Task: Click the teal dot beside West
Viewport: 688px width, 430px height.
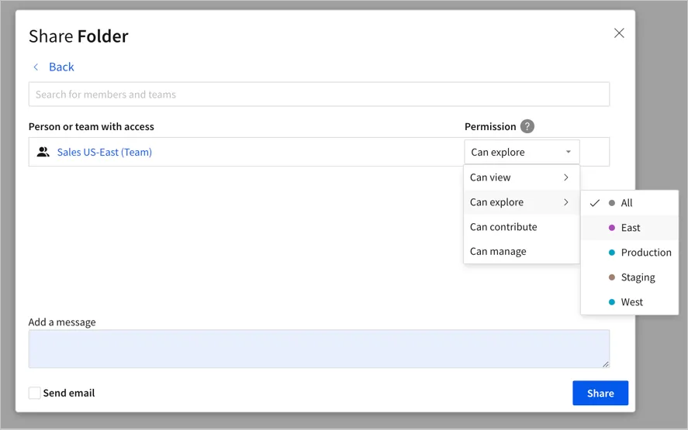Action: (612, 302)
